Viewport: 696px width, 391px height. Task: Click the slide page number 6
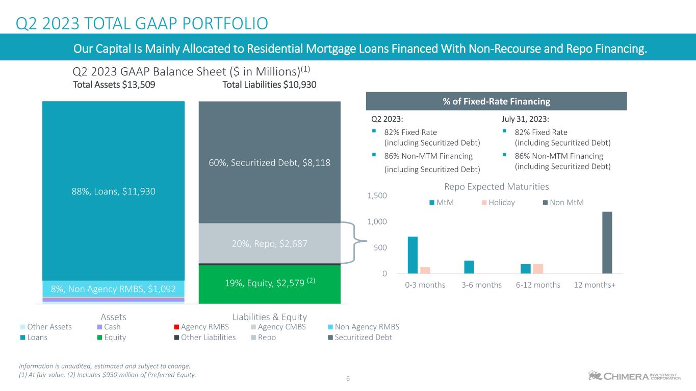(x=348, y=378)
